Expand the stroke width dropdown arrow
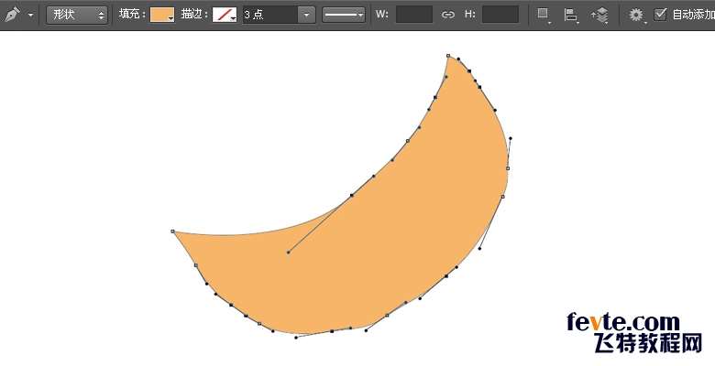 pyautogui.click(x=306, y=16)
